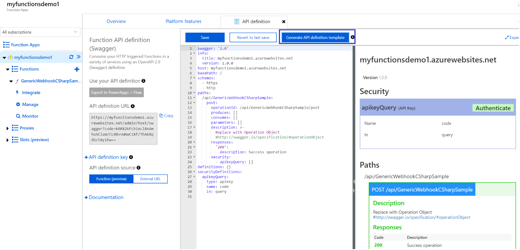
Task: Fold the schemes block at line 7
Action: [x=194, y=78]
